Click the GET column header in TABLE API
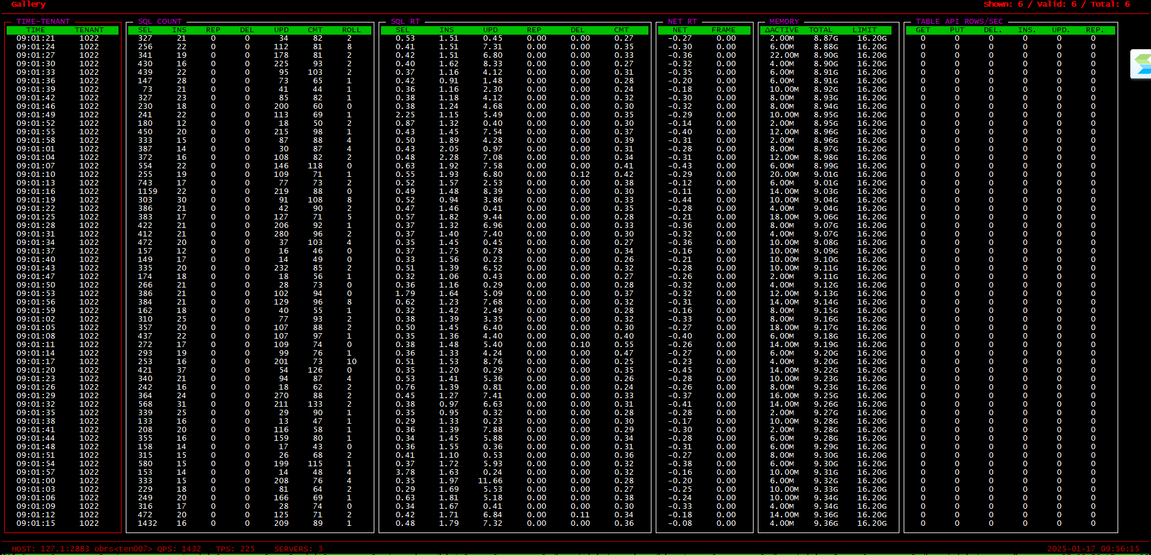The height and width of the screenshot is (555, 1151). pyautogui.click(x=923, y=30)
